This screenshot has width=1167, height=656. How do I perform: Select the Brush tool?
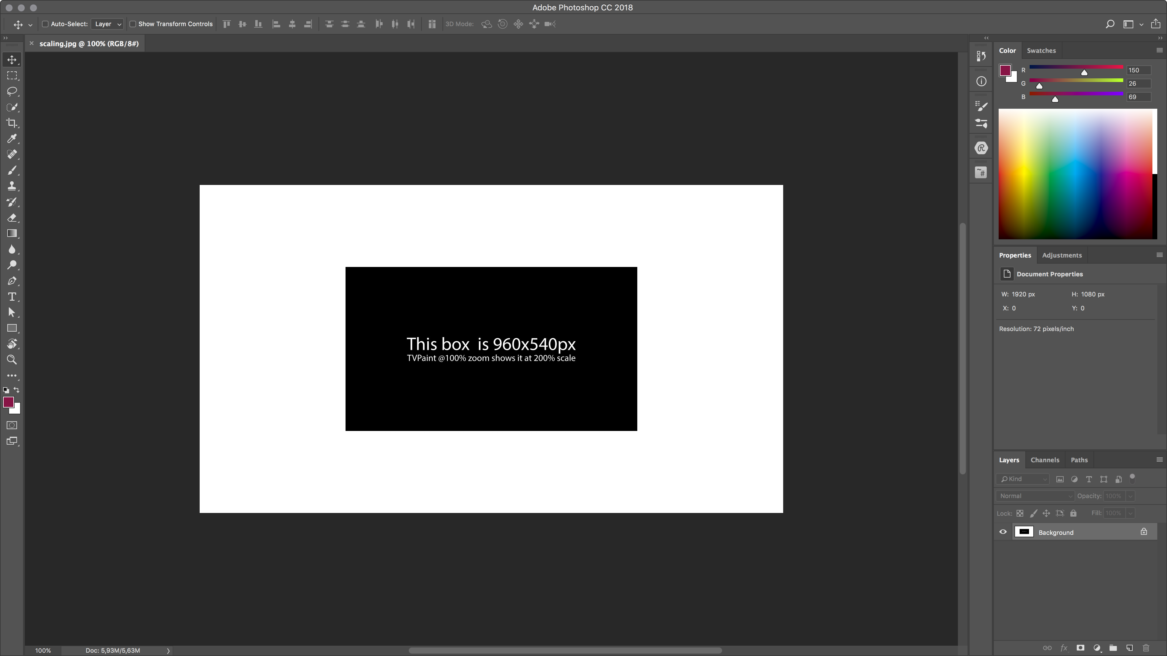[x=12, y=170]
